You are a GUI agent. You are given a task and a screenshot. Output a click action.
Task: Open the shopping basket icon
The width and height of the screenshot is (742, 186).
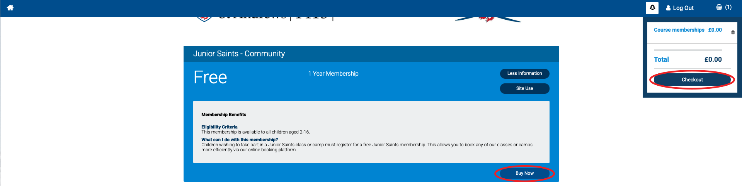coord(719,7)
